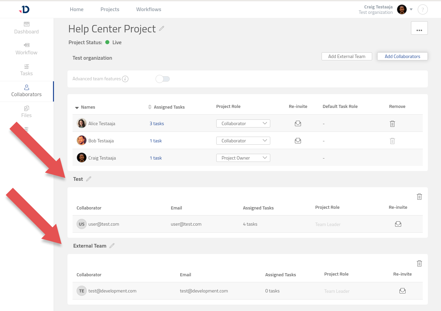
Task: Re-invite user@test.com via the envelope icon
Action: [398, 224]
